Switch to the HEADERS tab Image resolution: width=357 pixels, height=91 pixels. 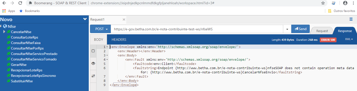click(119, 40)
